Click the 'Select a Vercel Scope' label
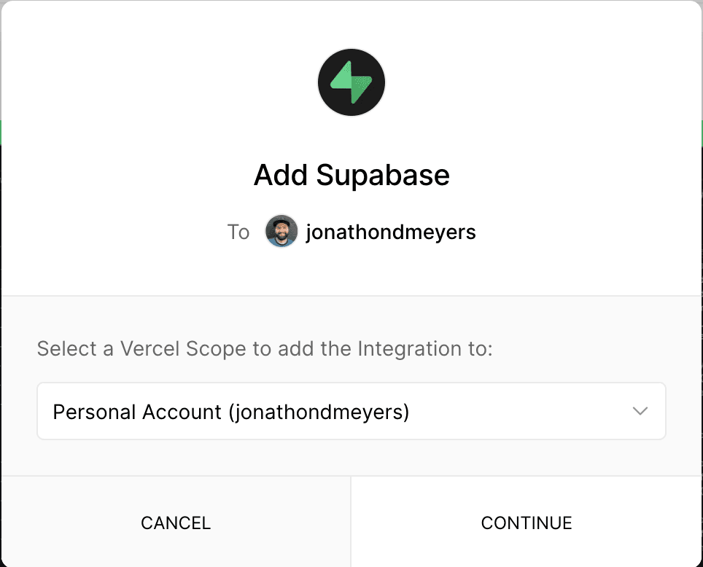703x567 pixels. [265, 348]
